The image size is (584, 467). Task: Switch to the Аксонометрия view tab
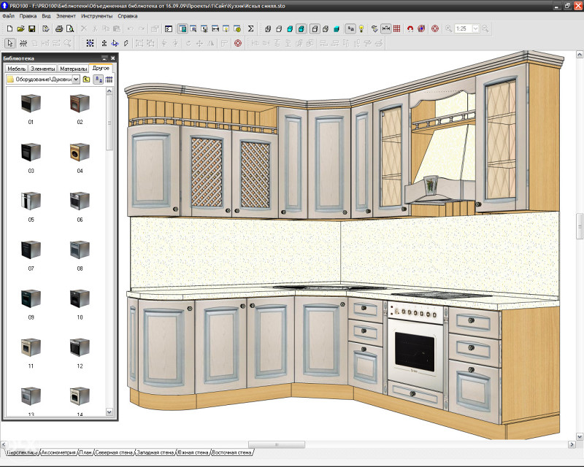pyautogui.click(x=58, y=451)
